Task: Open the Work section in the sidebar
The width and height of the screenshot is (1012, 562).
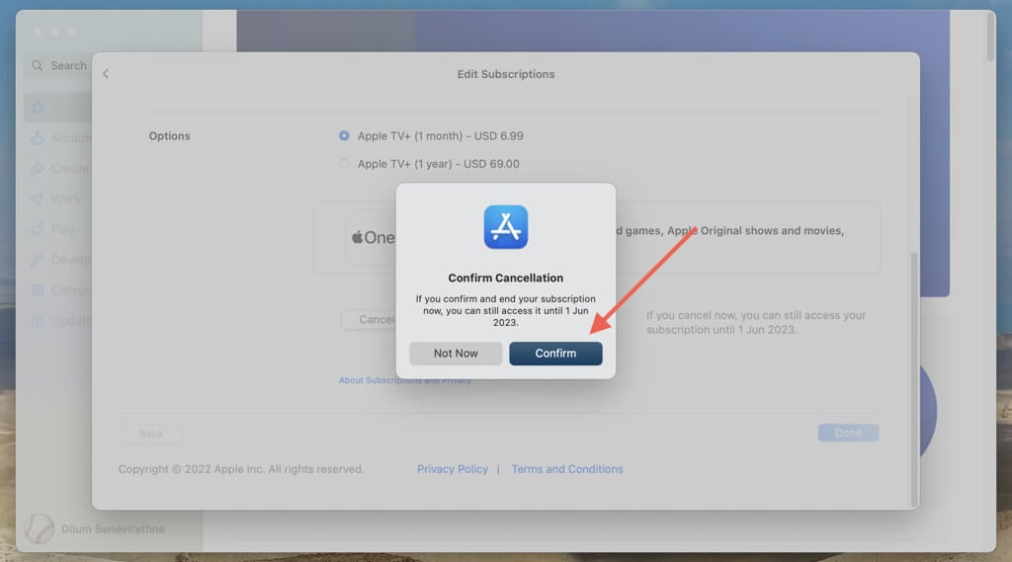Action: (x=56, y=199)
